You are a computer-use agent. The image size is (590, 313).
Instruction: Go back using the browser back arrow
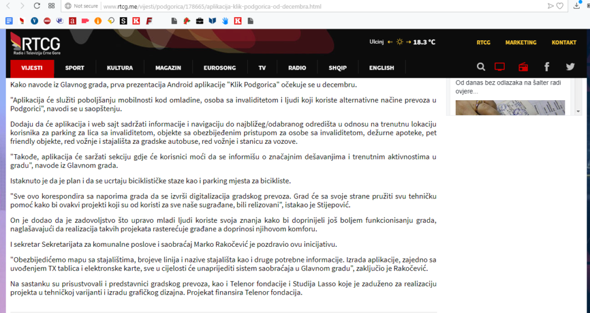[x=9, y=6]
